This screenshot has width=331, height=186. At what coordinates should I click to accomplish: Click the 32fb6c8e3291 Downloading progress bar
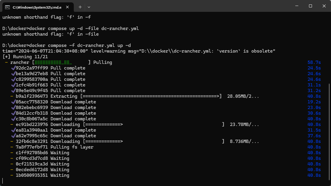click(153, 141)
